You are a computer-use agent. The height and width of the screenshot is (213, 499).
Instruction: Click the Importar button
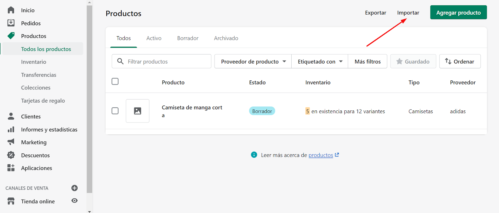[408, 12]
